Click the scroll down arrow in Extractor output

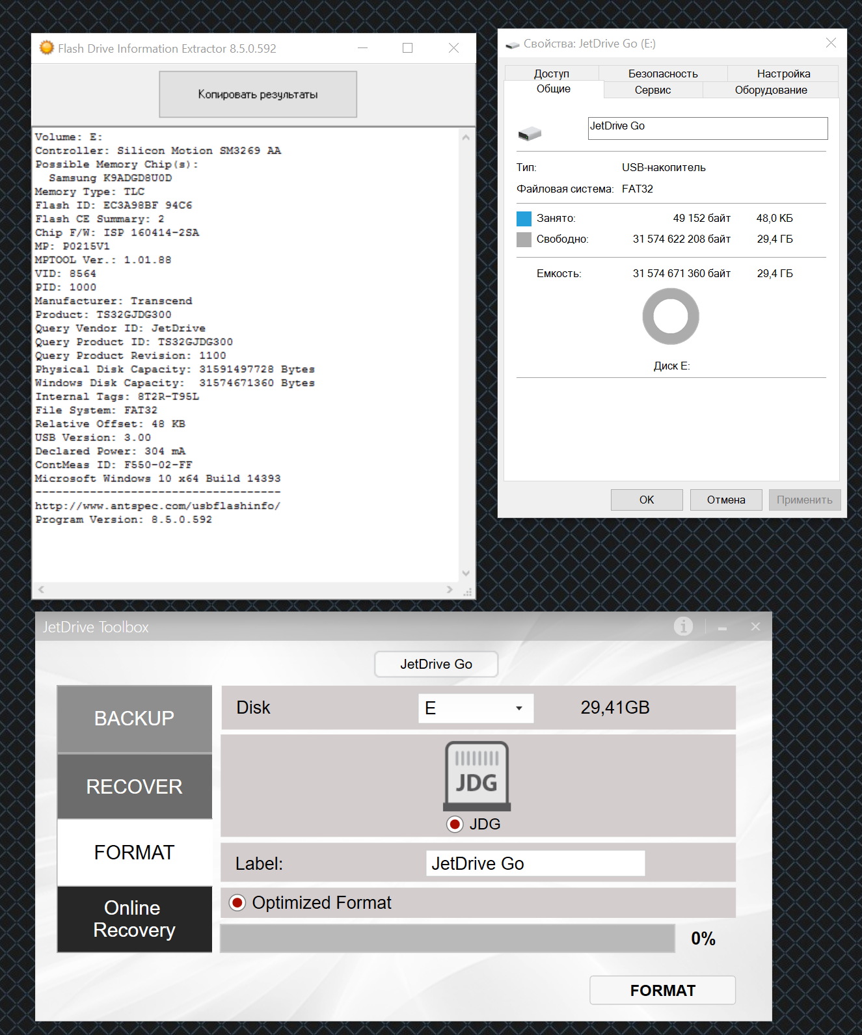click(x=466, y=573)
